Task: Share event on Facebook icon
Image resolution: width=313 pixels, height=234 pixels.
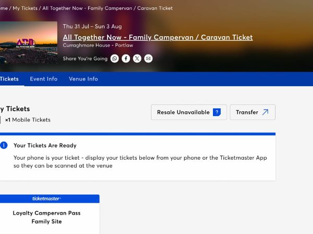Action: 126,58
